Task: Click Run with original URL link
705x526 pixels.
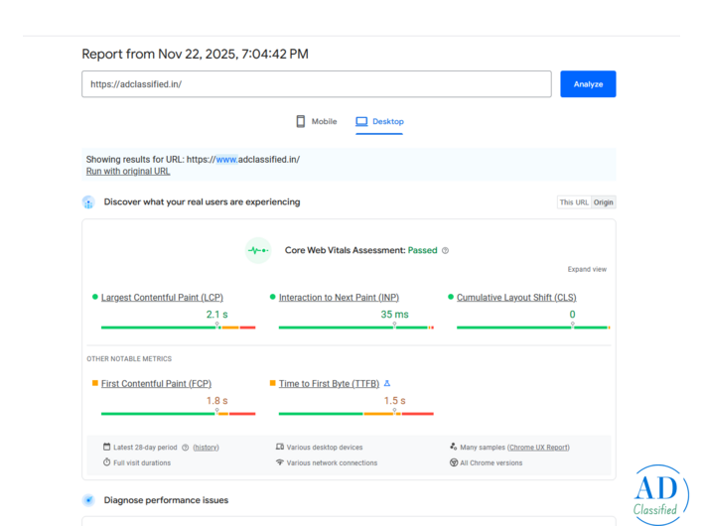Action: [128, 172]
